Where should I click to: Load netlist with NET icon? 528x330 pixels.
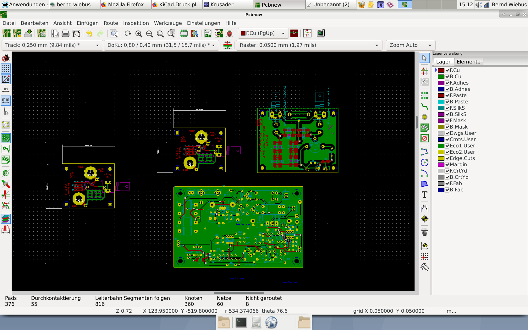tap(208, 33)
